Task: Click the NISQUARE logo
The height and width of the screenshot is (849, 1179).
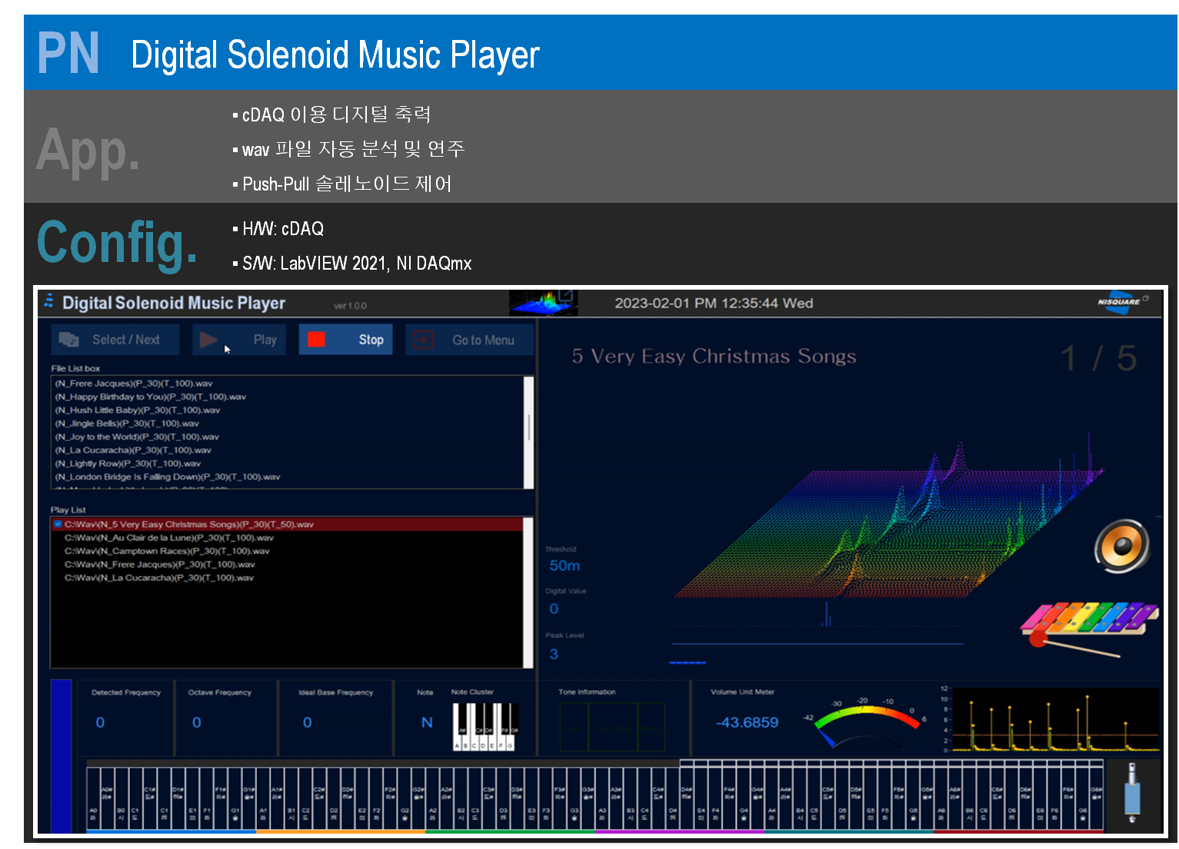Action: click(1120, 301)
